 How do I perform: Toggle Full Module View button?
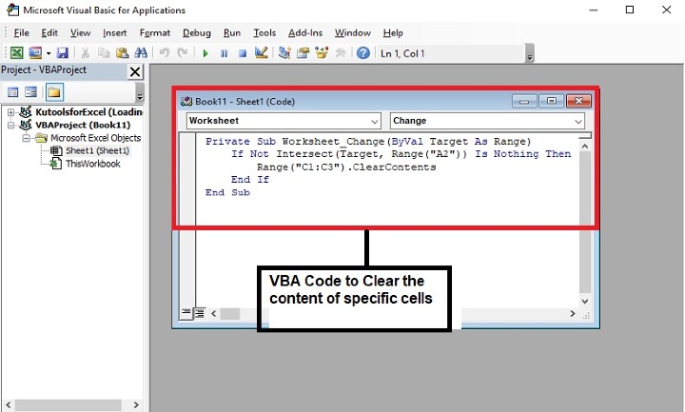pyautogui.click(x=200, y=313)
